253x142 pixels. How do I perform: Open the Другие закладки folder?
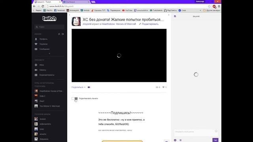pos(212,10)
